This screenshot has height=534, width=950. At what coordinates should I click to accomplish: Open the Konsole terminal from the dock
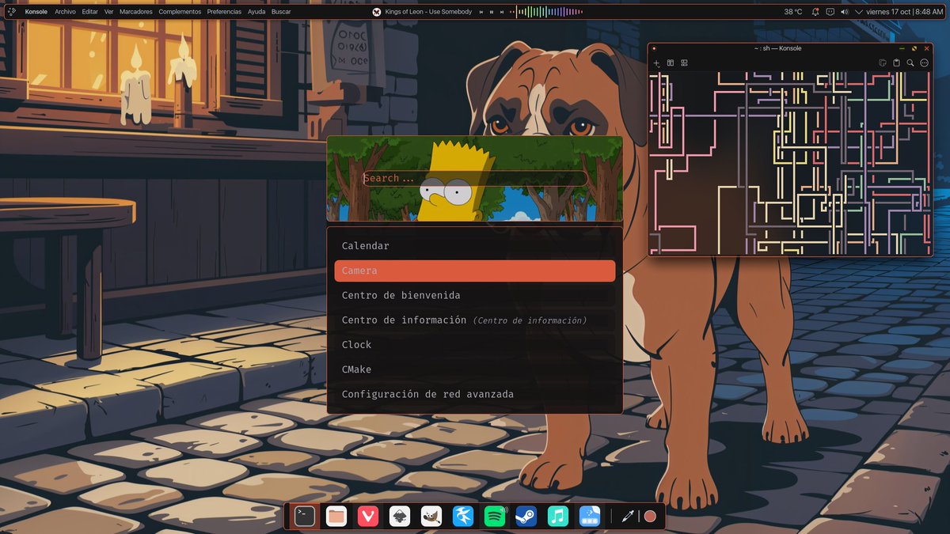pos(305,517)
